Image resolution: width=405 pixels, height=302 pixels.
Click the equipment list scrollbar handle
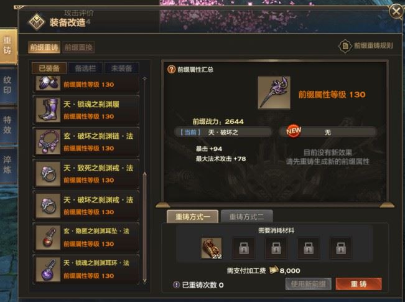[x=144, y=225]
